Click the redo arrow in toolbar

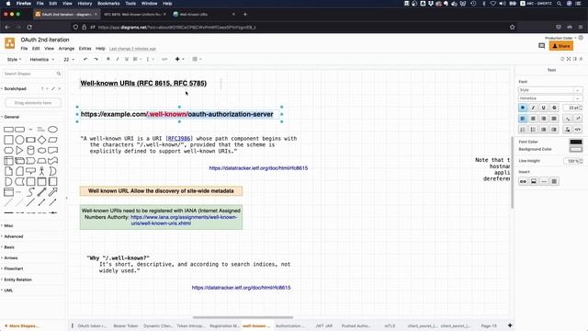click(x=96, y=59)
